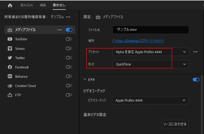Enable the Vimeo export switch
The height and width of the screenshot is (134, 204).
tap(69, 48)
